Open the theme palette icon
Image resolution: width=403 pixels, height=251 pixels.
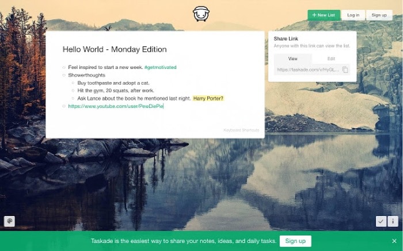(x=9, y=221)
